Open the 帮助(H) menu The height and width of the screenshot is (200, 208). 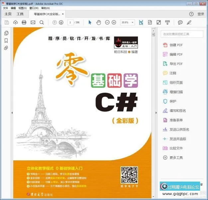46,8
